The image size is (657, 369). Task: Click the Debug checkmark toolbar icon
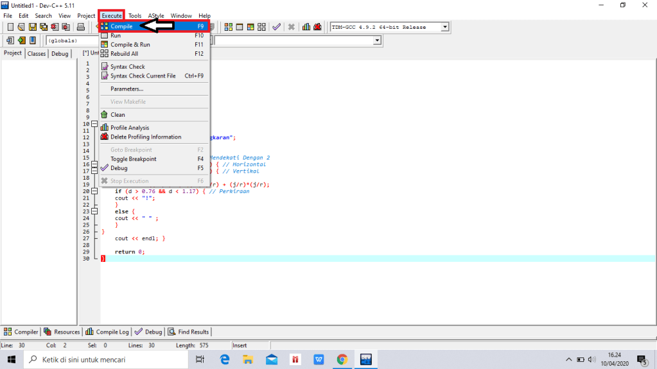(276, 27)
